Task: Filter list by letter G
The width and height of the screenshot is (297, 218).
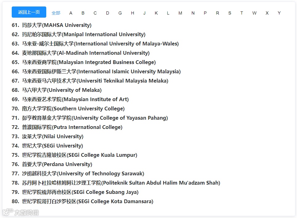Action: [x=120, y=13]
